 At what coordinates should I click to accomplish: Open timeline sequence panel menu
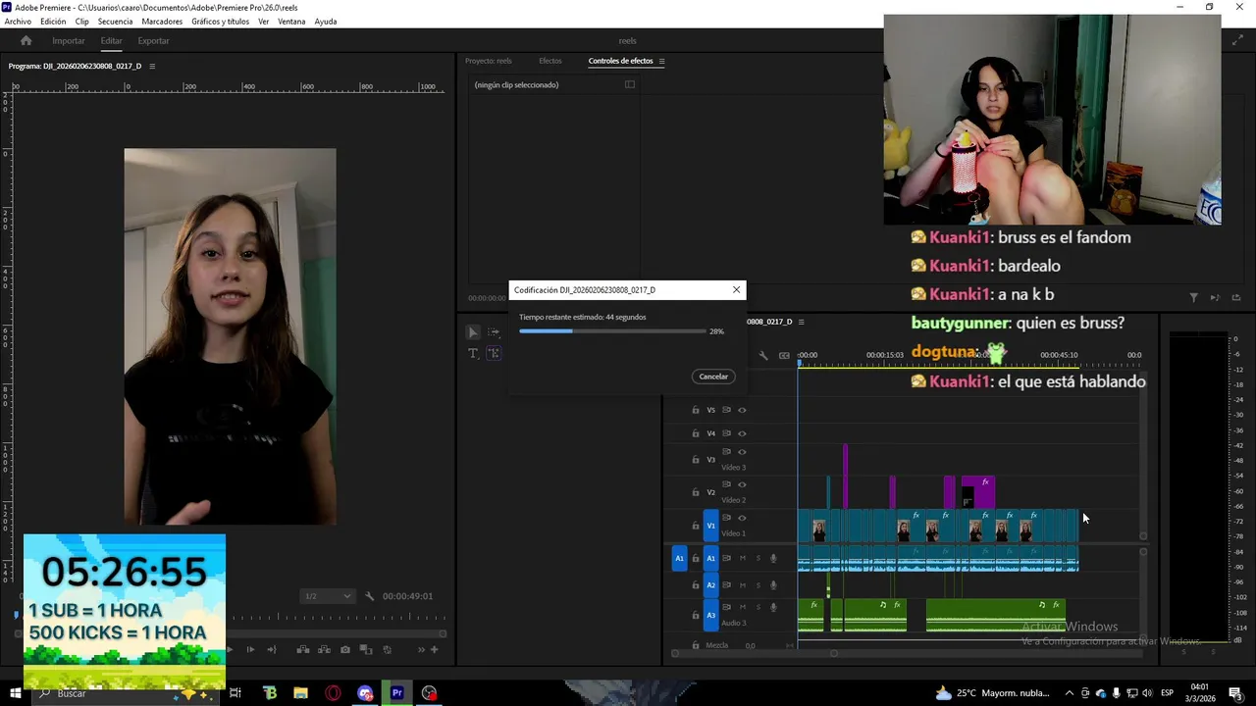(802, 322)
